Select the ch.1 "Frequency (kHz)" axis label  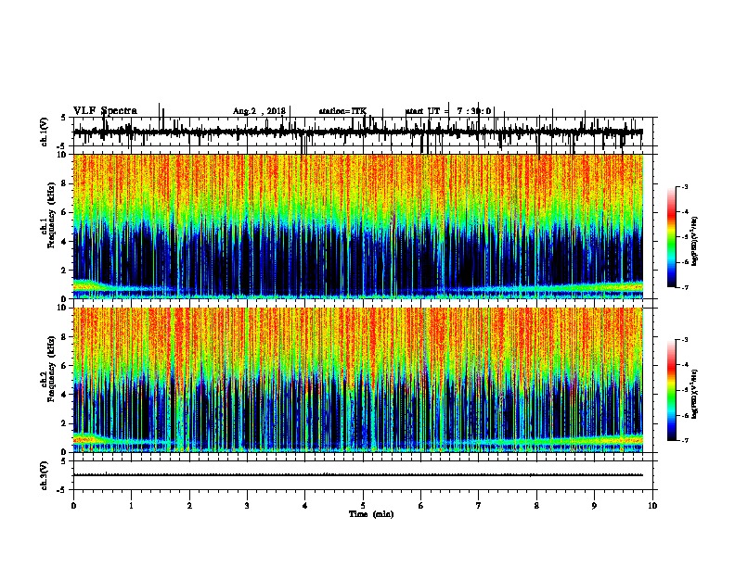pos(51,216)
